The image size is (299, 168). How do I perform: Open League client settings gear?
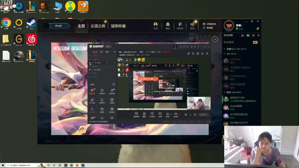click(252, 21)
